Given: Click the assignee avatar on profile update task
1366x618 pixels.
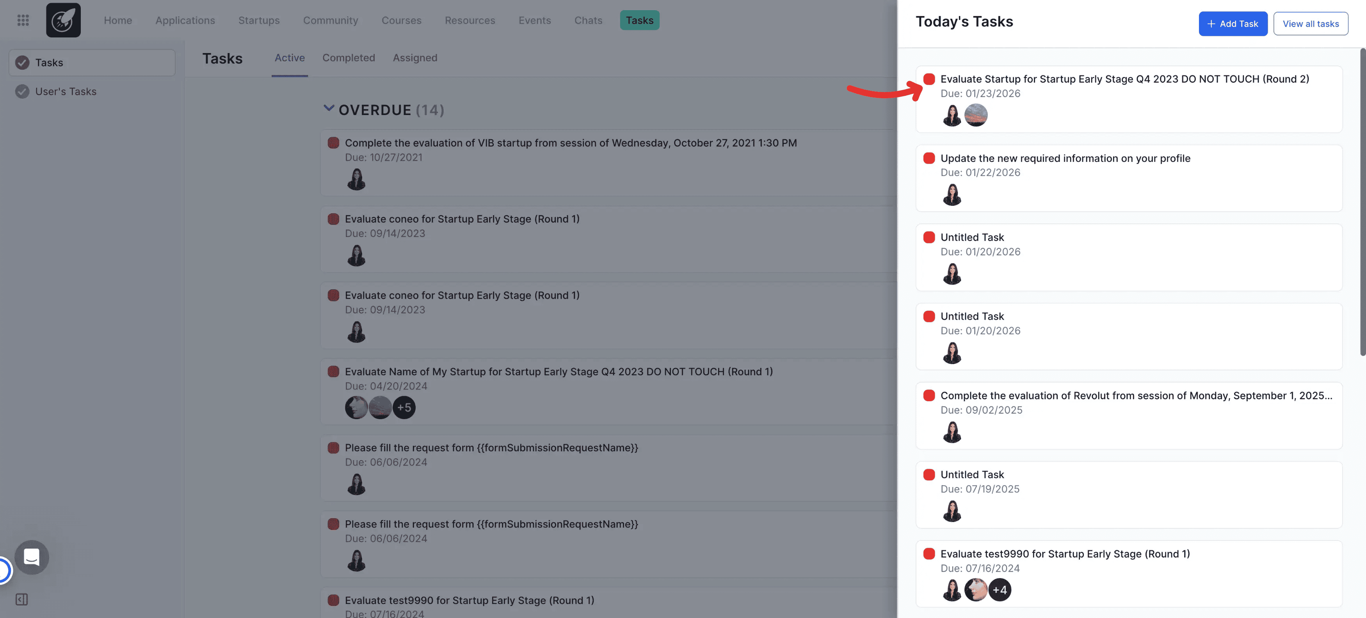Looking at the screenshot, I should click(952, 195).
